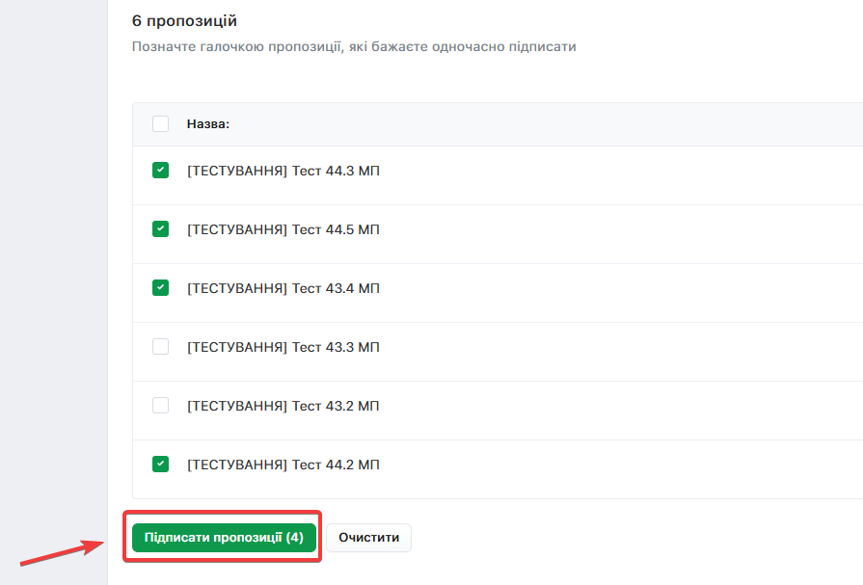This screenshot has height=585, width=863.
Task: Click the [ТЕСТУВАННЯ] Тест 43.4 МП name
Action: click(x=283, y=289)
